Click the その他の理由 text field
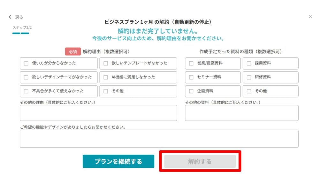The width and height of the screenshot is (327, 184). (x=98, y=113)
